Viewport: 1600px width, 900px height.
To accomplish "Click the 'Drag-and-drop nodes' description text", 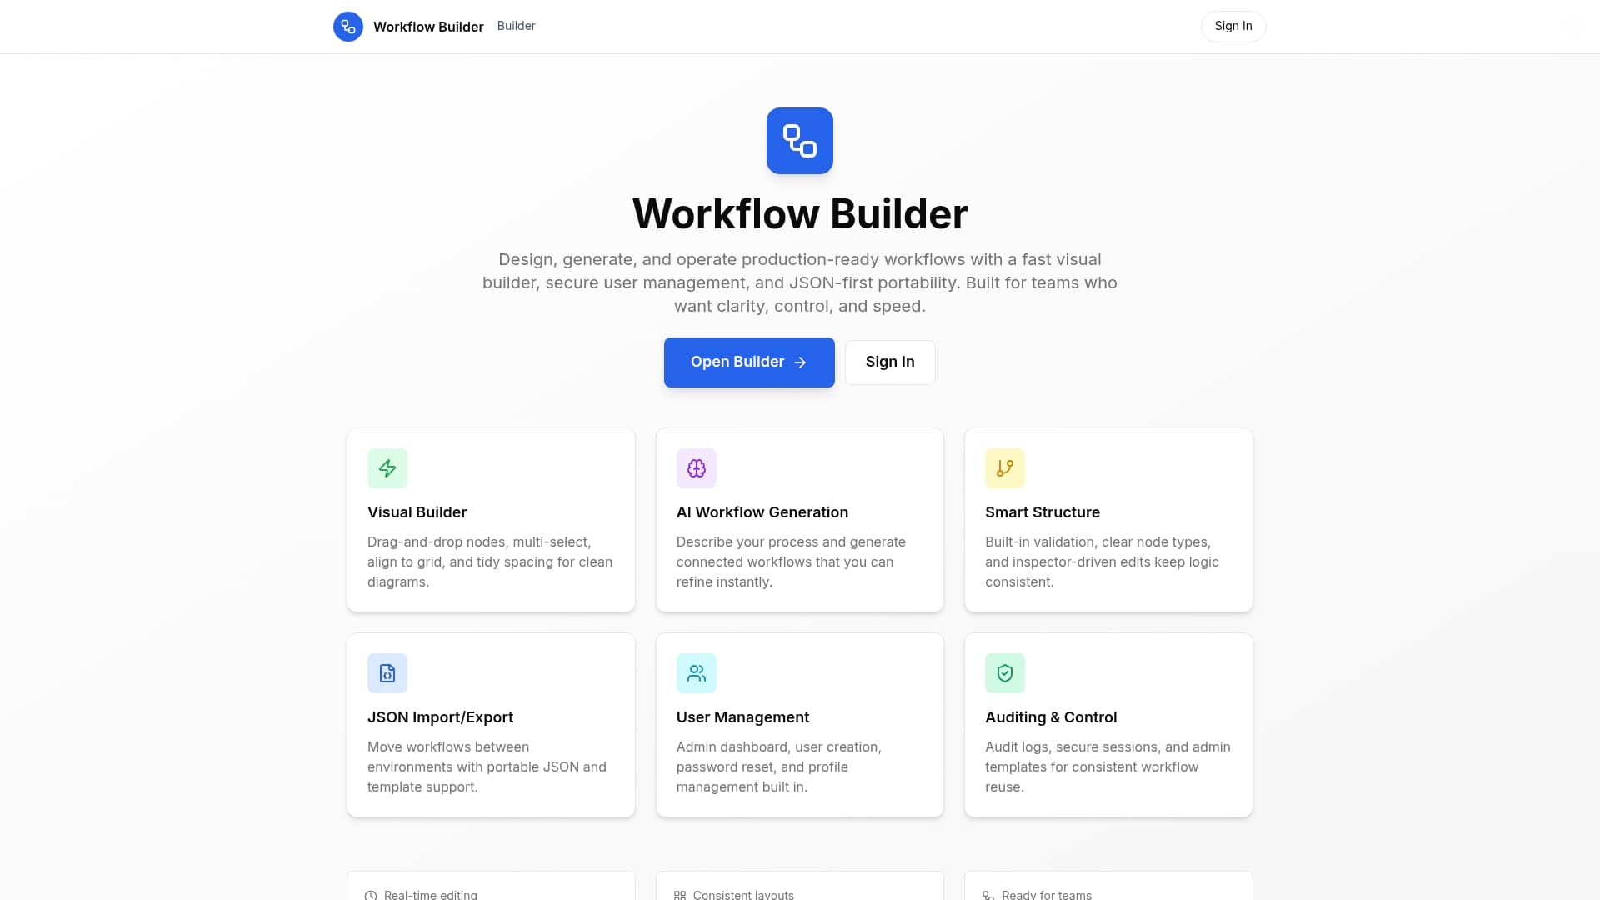I will click(x=491, y=562).
